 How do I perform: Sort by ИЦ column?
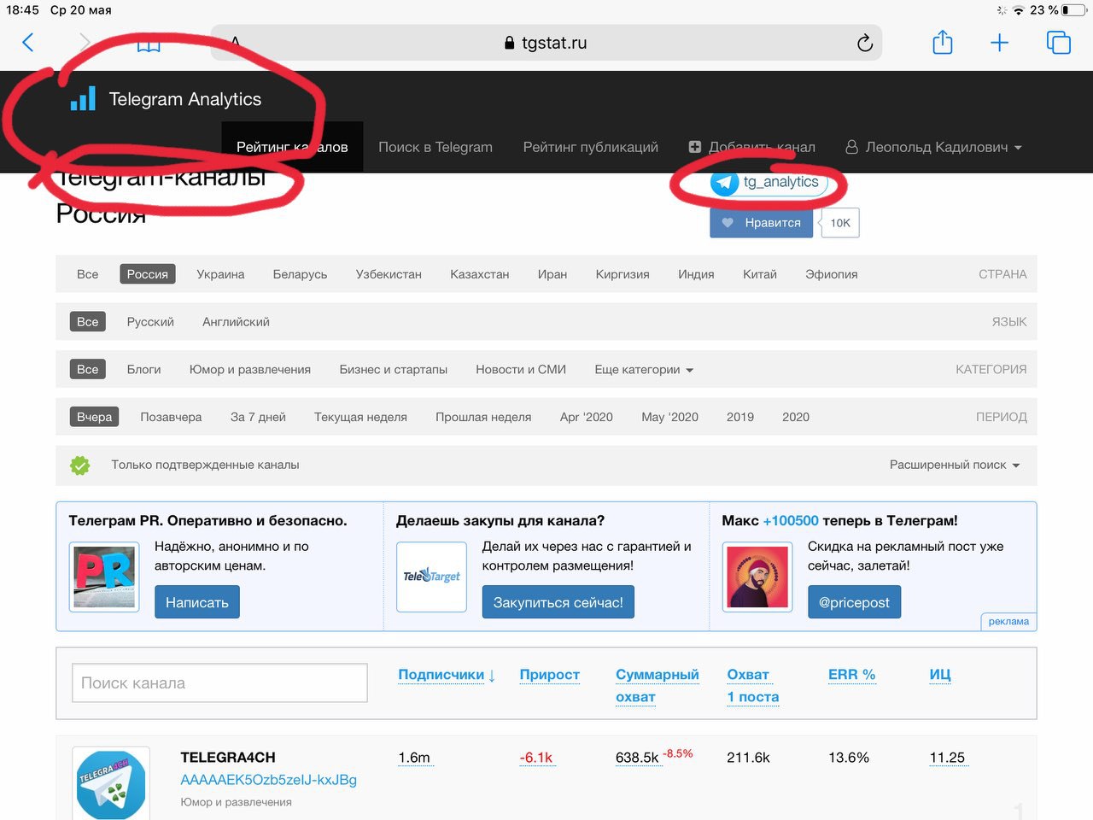click(x=940, y=675)
